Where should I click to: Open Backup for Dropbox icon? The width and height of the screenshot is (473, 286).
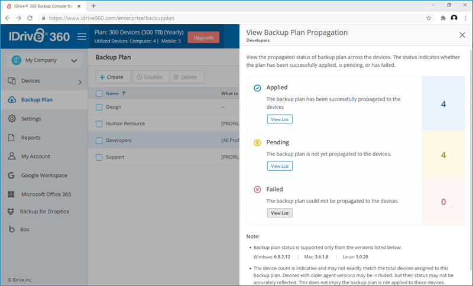coord(12,212)
